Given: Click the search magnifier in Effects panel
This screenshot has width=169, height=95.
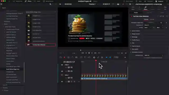Looking at the screenshot, I should pyautogui.click(x=50, y=4).
